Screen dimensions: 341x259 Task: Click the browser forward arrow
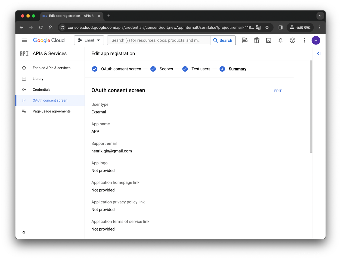(31, 27)
